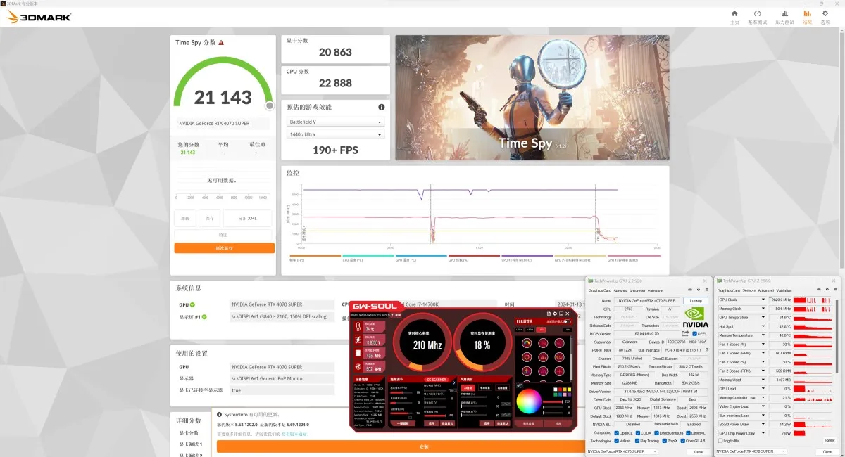Screen dimensions: 845x457
Task: Select the highlighted red LED zone tab in GW-SOUL
Action: pos(541,330)
